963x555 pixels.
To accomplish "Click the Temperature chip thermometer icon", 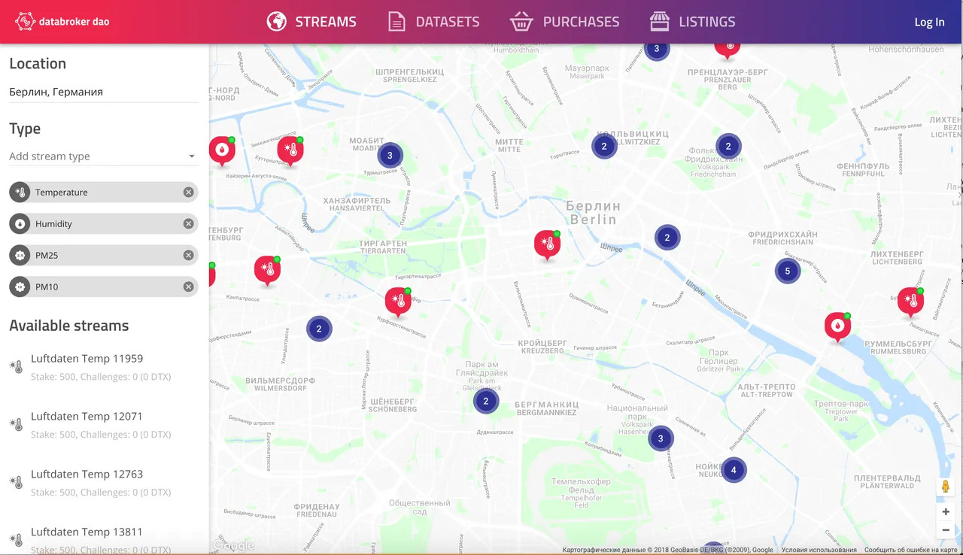I will 20,193.
